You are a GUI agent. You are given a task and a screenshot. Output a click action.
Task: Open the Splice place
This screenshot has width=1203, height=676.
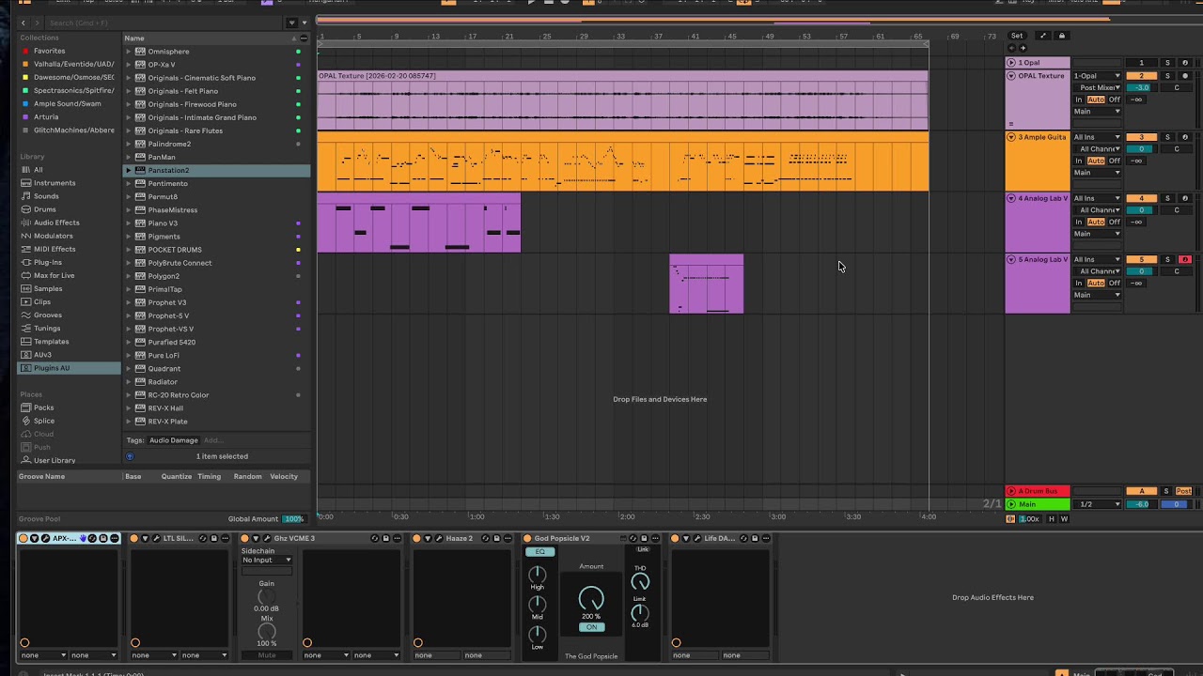click(44, 421)
